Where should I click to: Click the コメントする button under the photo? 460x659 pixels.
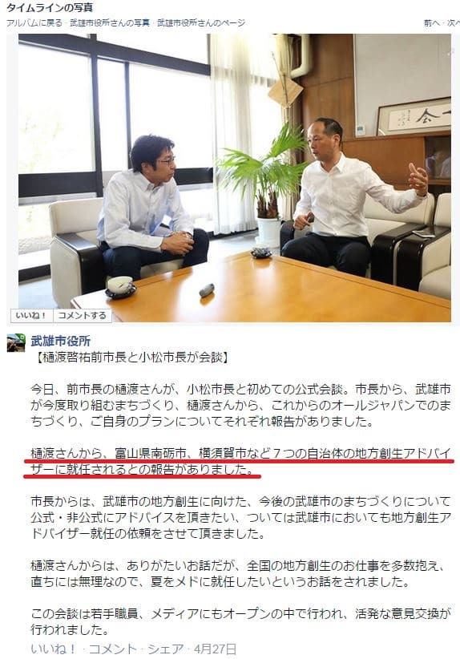[x=83, y=315]
